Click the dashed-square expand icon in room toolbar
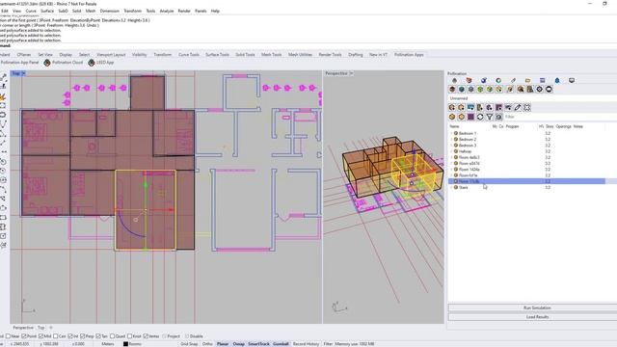 pos(527,107)
